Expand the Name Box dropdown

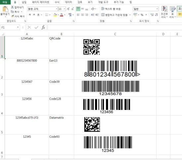(x=18, y=27)
